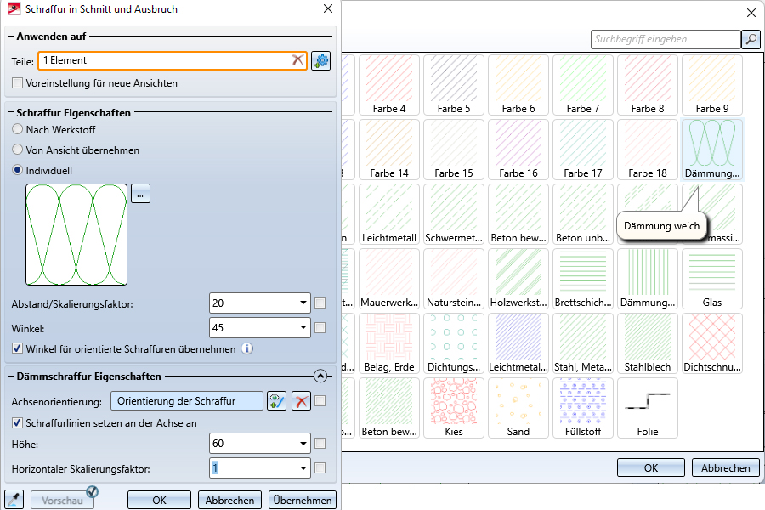Enable Voreinstellung für neue Ansichten checkbox
Viewport: 765px width, 510px height.
point(18,83)
